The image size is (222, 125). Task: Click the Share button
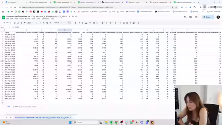click(207, 17)
